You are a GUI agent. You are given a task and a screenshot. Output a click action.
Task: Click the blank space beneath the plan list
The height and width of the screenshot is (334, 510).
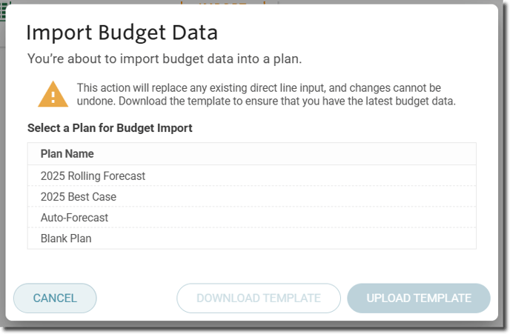252,265
